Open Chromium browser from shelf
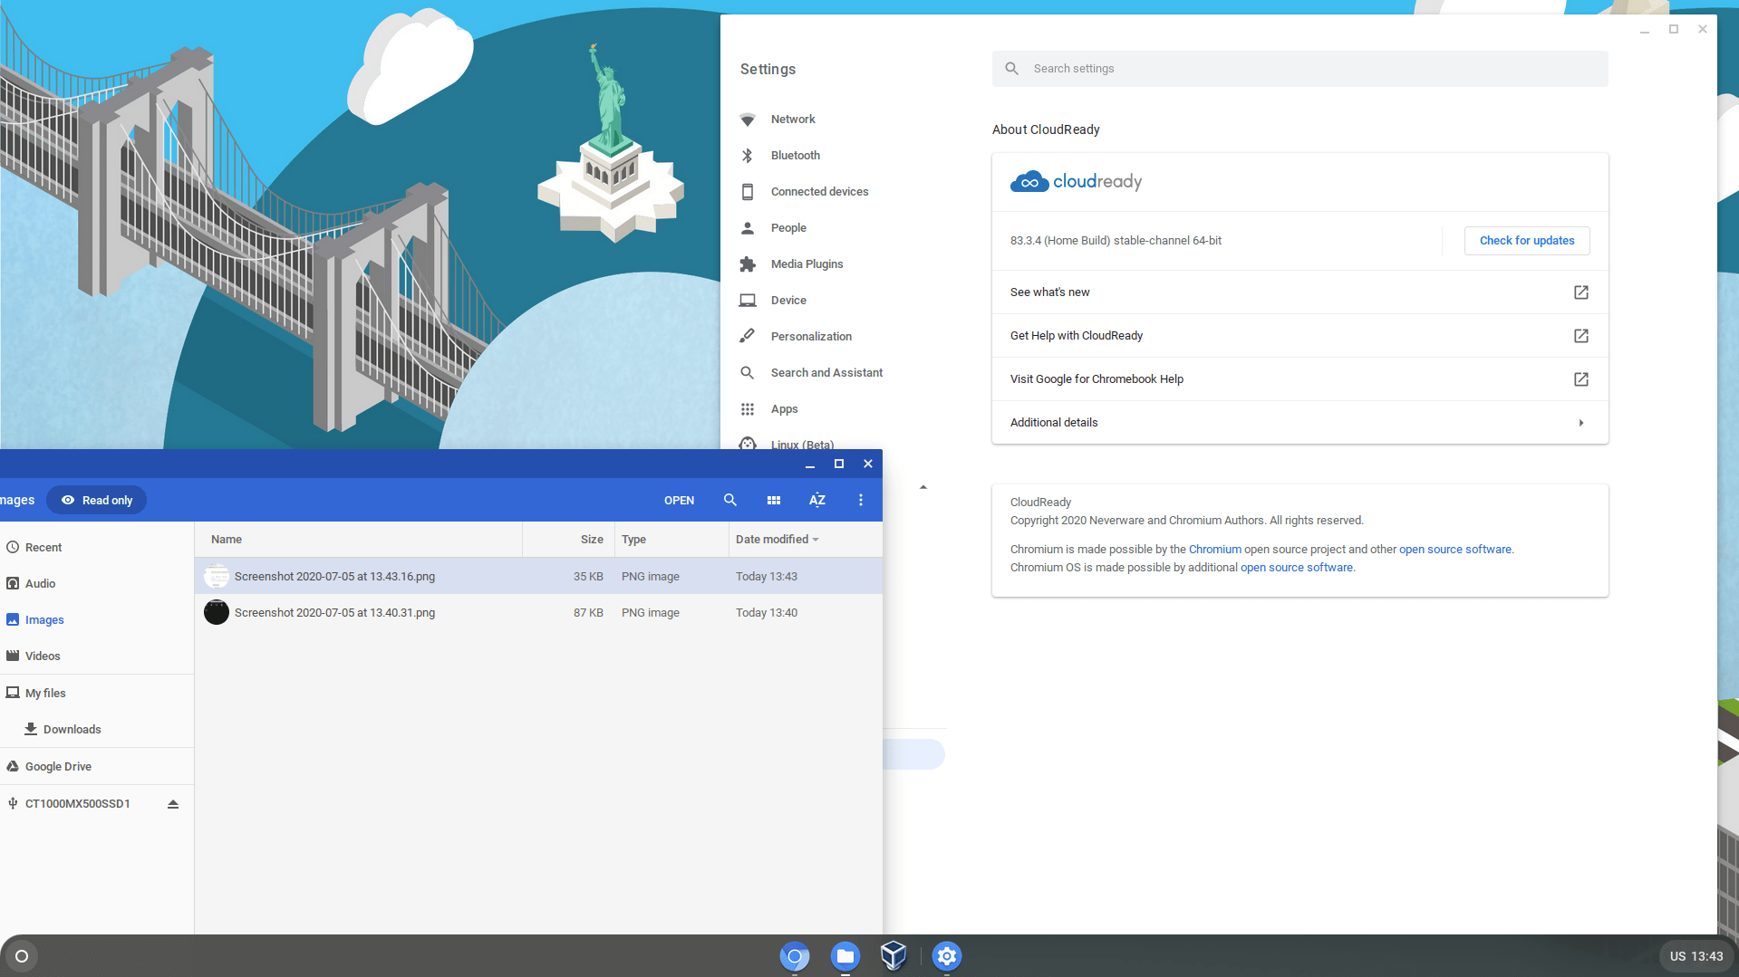 tap(795, 956)
